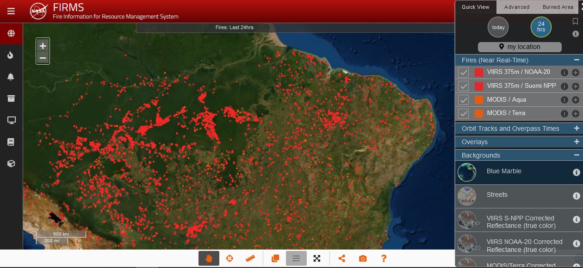Viewport: 583px width, 268px height.
Task: Uncheck the VIIRS 375m / NOAA-20 layer
Action: tap(463, 73)
